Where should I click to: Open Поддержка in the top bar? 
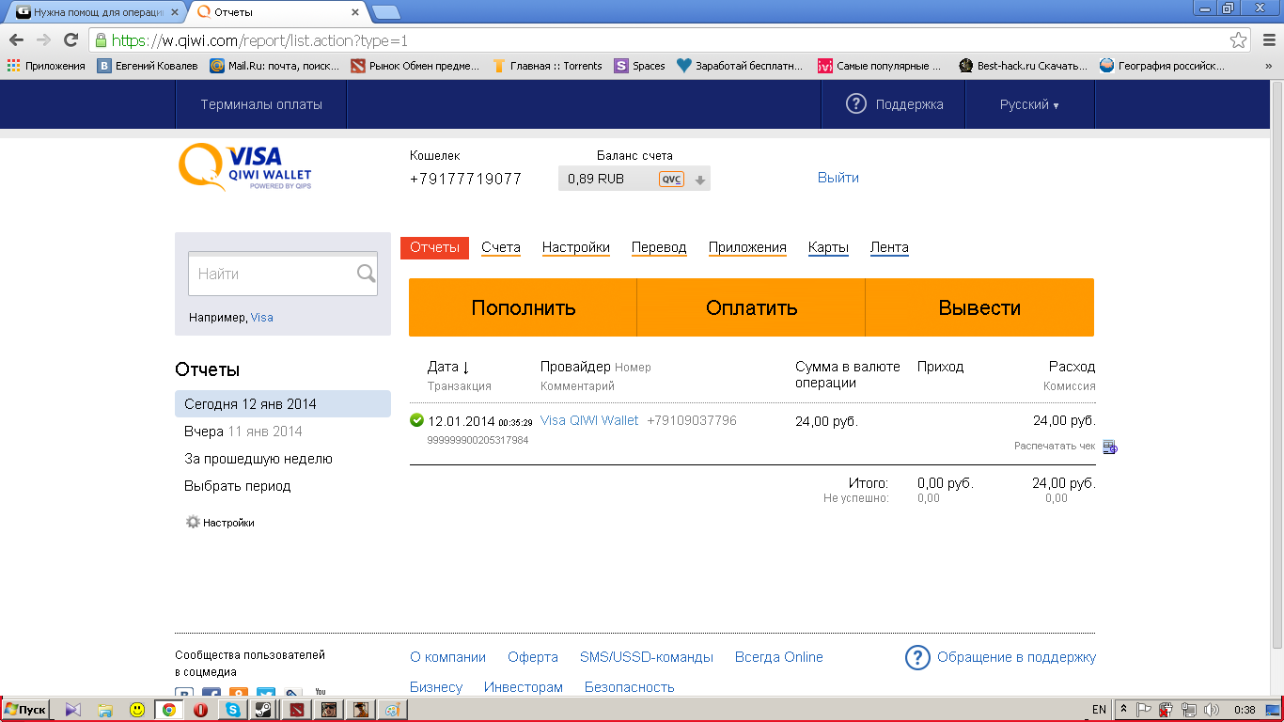coord(894,104)
